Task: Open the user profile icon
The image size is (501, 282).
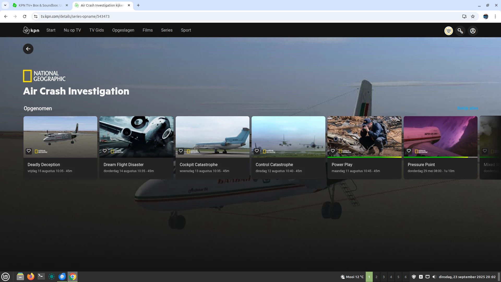Action: pyautogui.click(x=473, y=31)
